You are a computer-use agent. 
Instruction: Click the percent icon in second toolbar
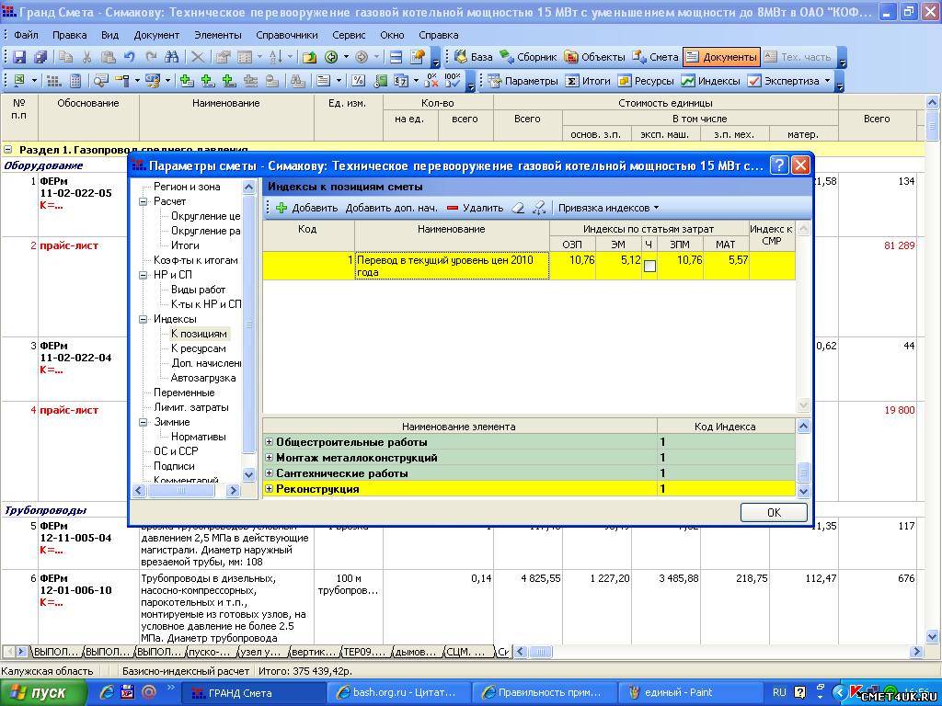358,81
